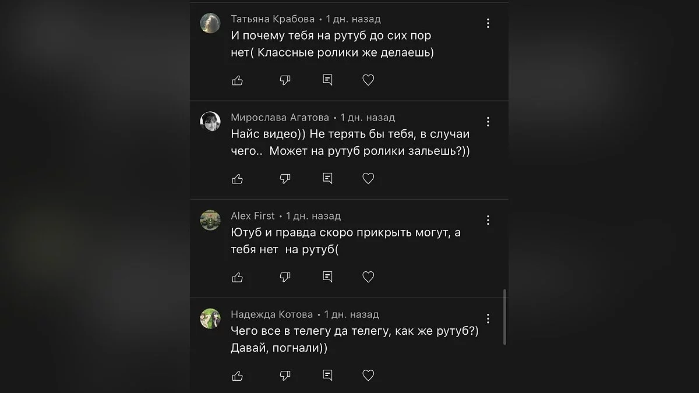699x393 pixels.
Task: Reply to Alex First's comment
Action: (x=327, y=277)
